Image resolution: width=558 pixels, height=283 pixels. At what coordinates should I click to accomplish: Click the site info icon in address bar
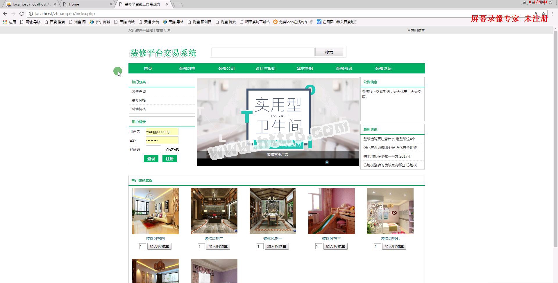pos(31,14)
